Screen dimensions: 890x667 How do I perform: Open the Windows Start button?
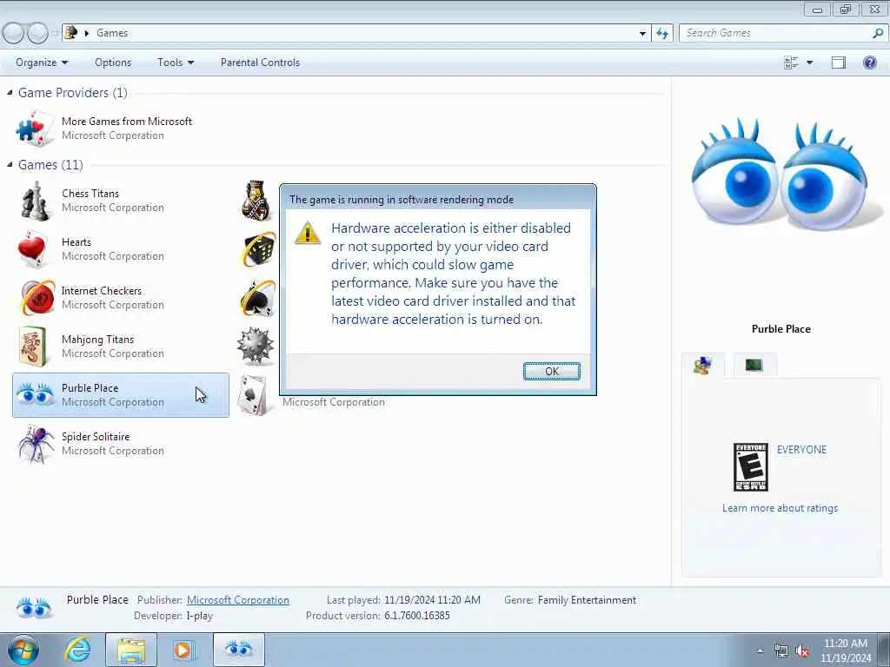point(23,650)
